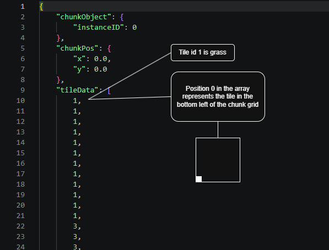
Task: Click gutter line number 12
Action: [20, 122]
